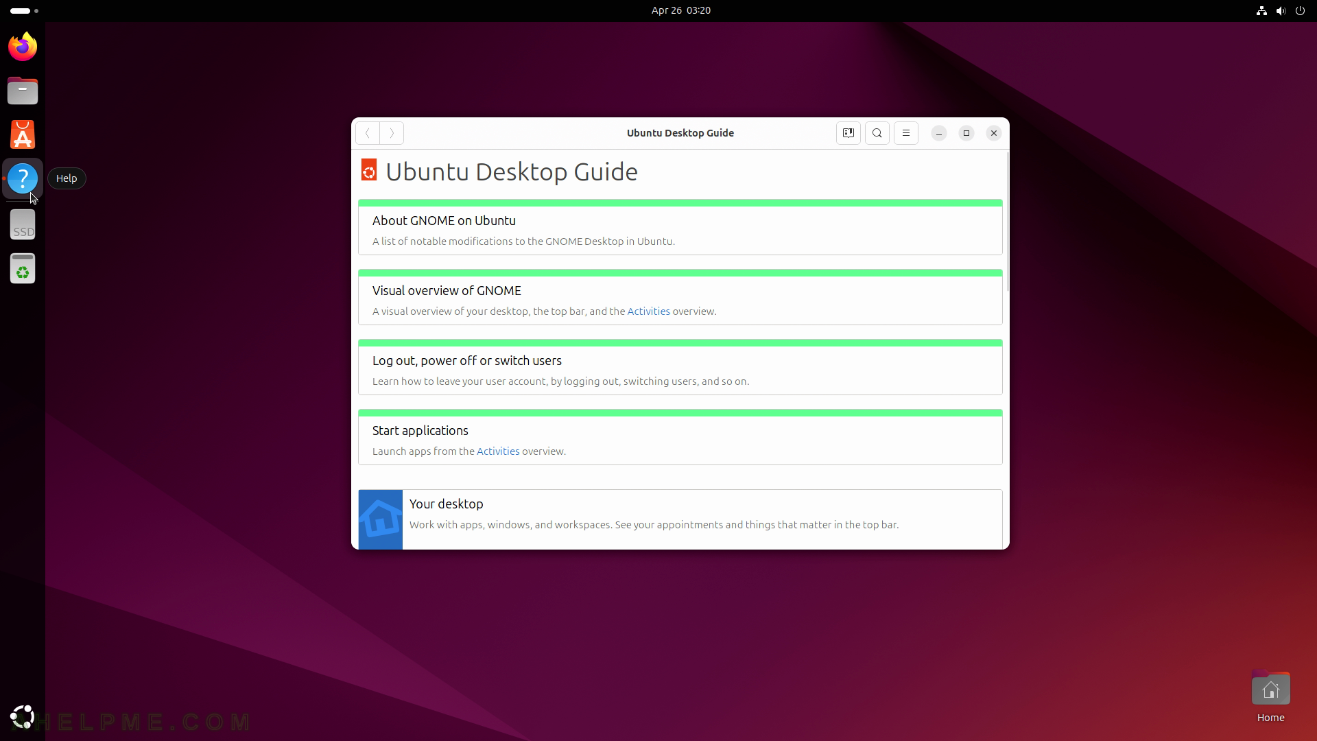
Task: Open Visual overview of GNOME topic
Action: pyautogui.click(x=680, y=297)
